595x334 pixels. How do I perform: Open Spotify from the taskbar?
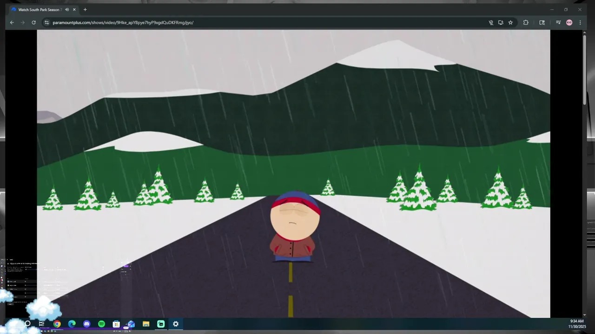click(x=101, y=324)
